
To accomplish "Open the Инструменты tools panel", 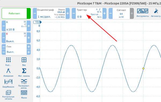I will pyautogui.click(x=143, y=13).
